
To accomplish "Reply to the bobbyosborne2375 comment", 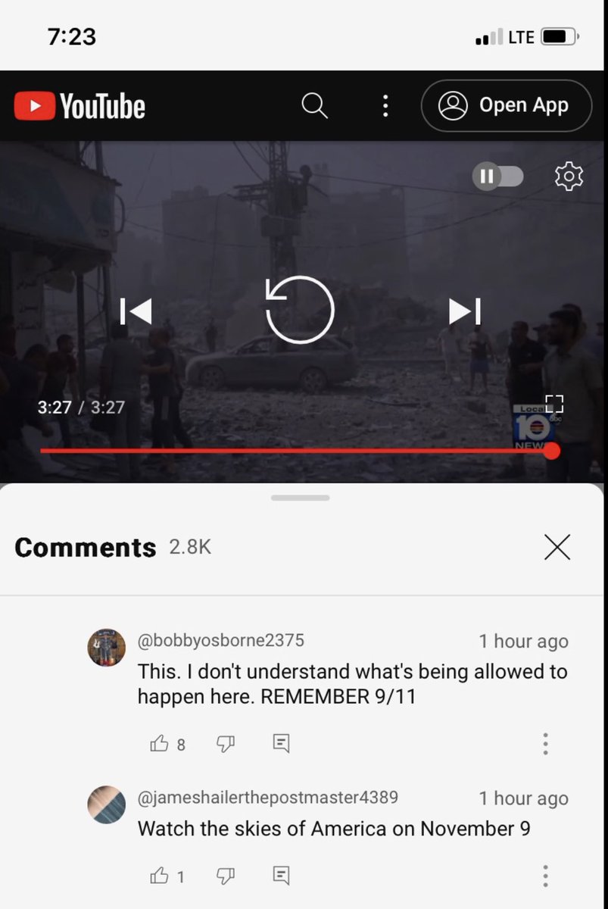I will (281, 744).
